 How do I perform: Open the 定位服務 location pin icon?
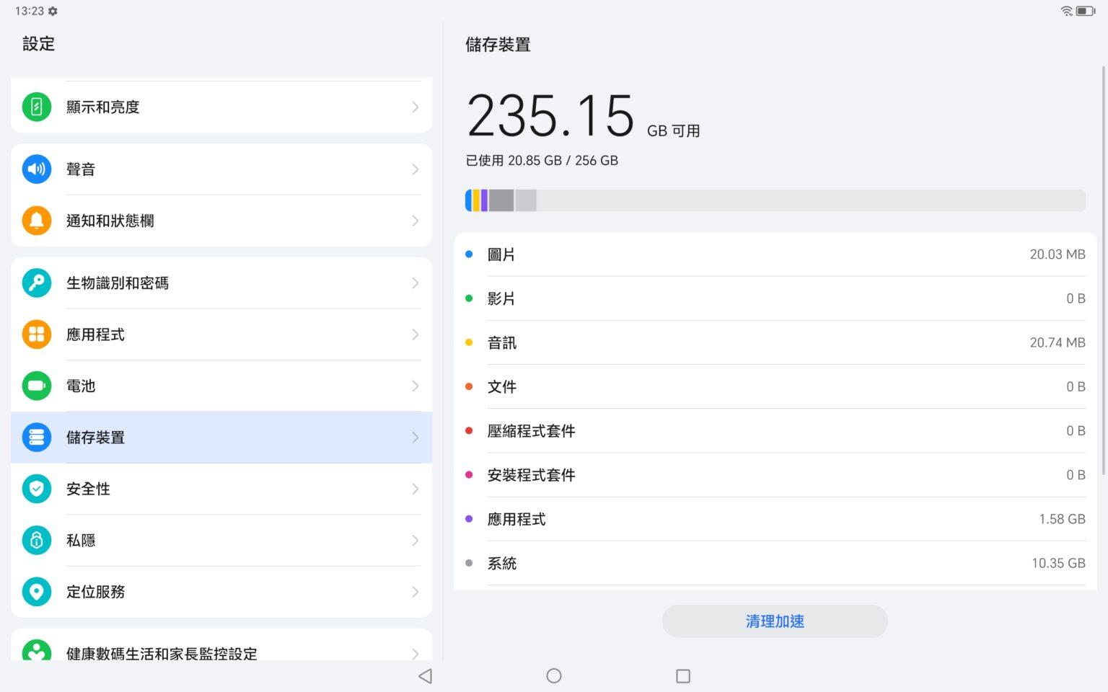click(37, 592)
